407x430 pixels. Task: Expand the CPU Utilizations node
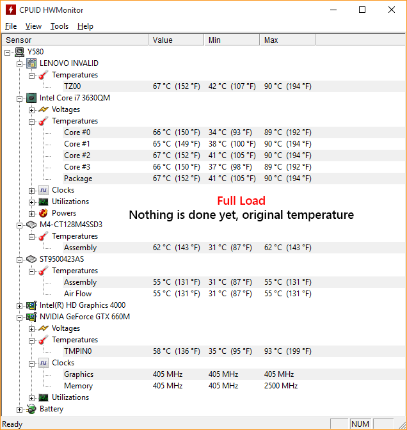[x=31, y=202]
